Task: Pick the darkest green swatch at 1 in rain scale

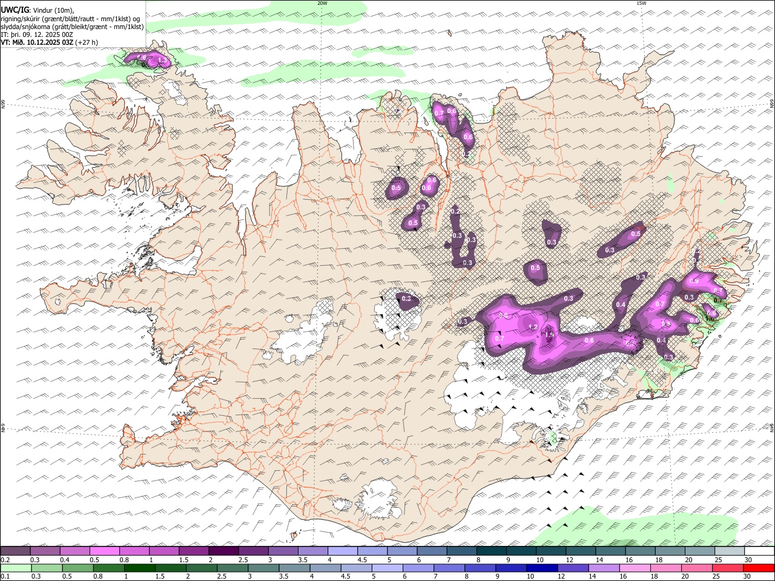Action: [x=139, y=567]
